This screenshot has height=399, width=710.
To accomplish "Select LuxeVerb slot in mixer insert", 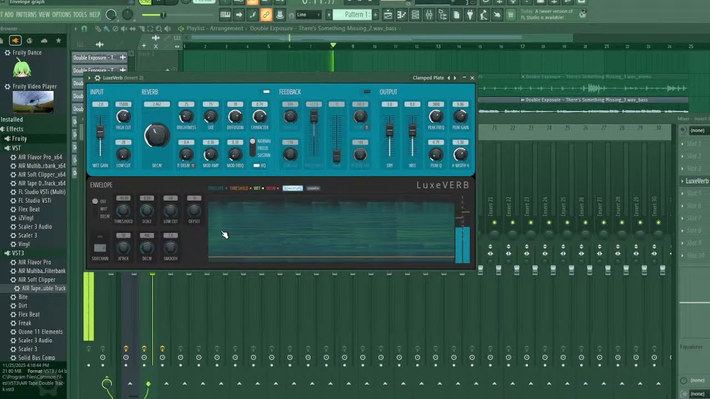I will [696, 181].
